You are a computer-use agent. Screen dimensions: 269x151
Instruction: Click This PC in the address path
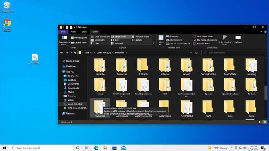click(89, 53)
